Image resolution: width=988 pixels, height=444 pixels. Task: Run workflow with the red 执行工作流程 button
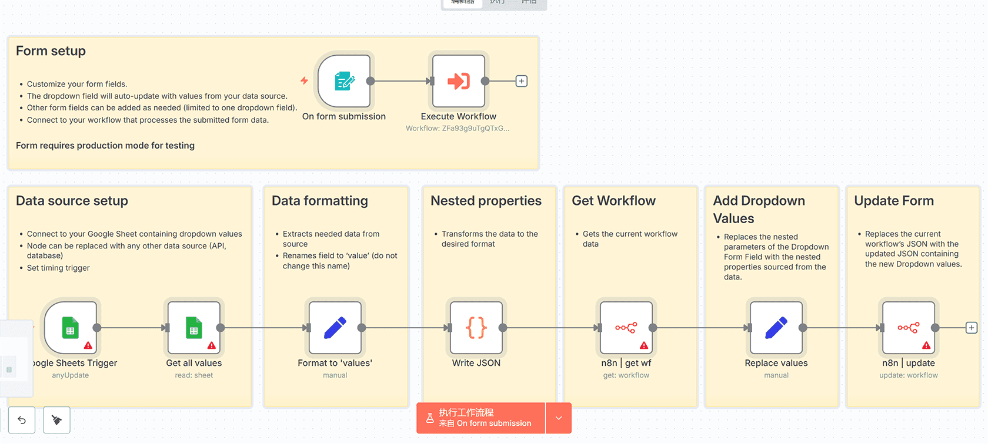point(480,418)
